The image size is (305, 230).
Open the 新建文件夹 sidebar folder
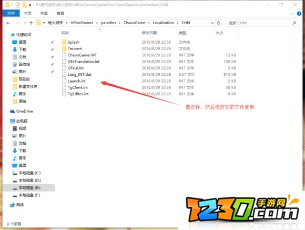28,86
